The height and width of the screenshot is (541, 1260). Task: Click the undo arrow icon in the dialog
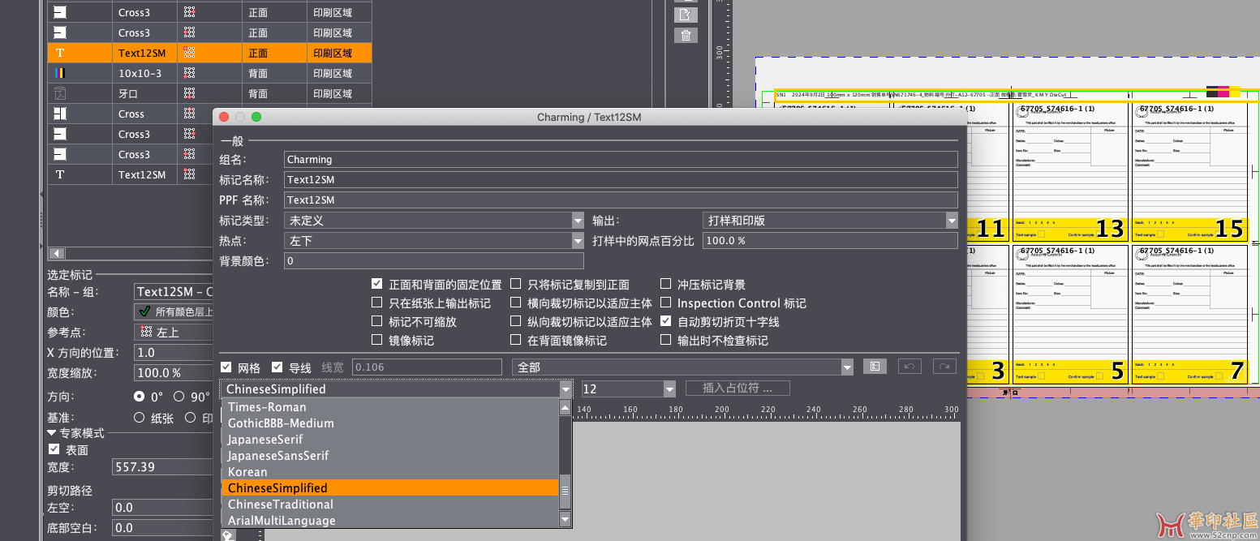click(x=910, y=367)
